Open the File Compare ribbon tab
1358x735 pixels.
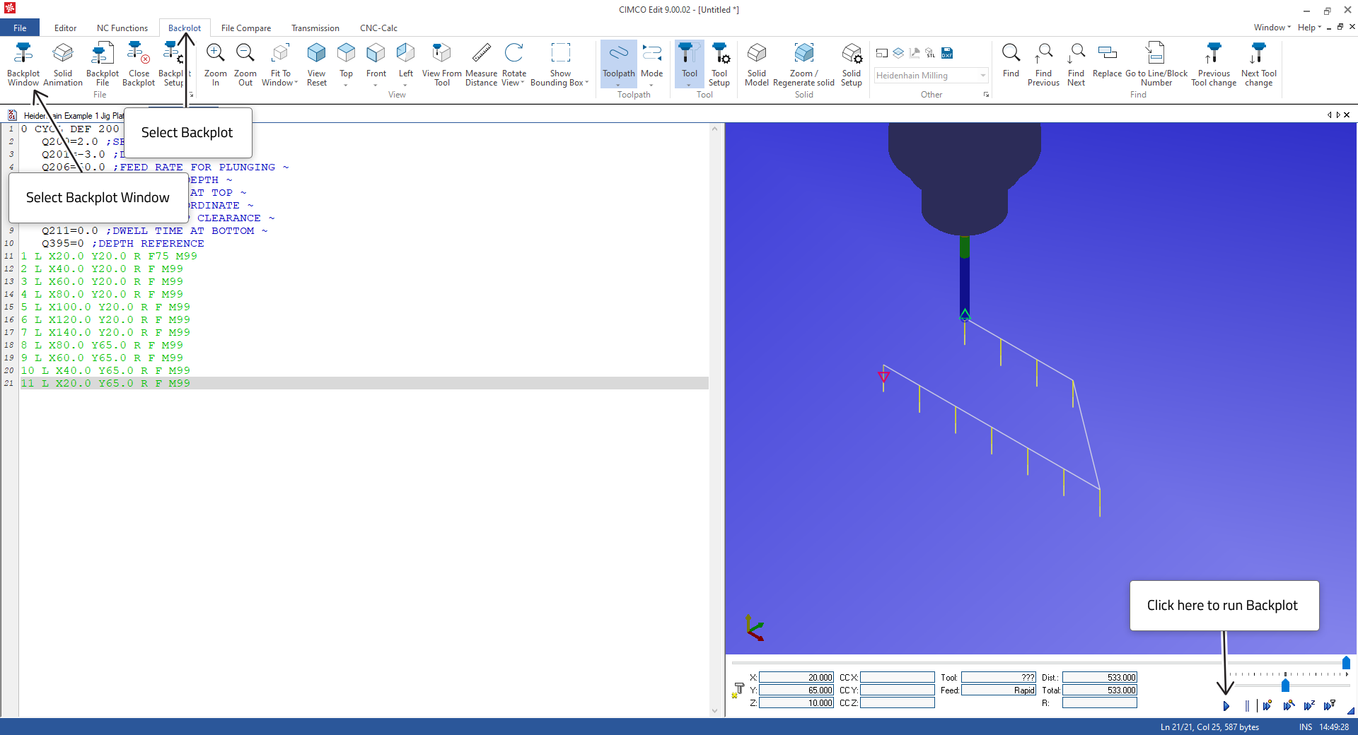pos(245,28)
